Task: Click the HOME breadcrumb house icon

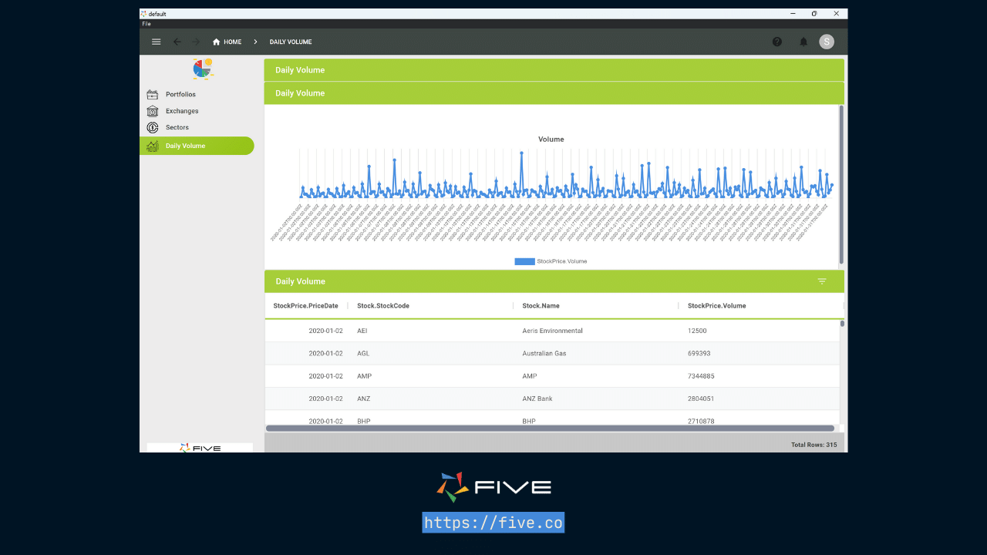Action: (x=217, y=42)
